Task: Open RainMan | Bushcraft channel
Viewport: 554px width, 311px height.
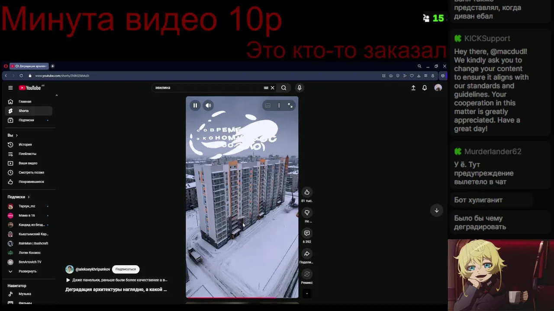Action: coord(29,244)
